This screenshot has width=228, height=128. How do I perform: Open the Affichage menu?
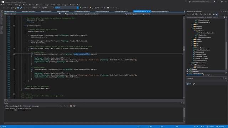tap(17, 5)
